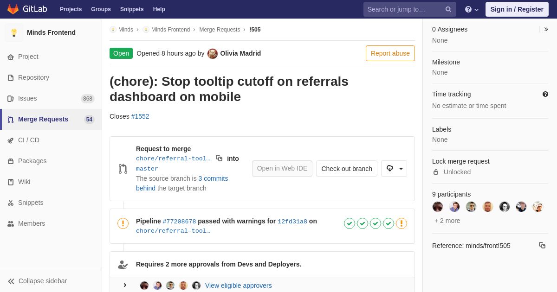Open commit 12fd31a8 link
Image resolution: width=557 pixels, height=292 pixels.
pyautogui.click(x=292, y=222)
